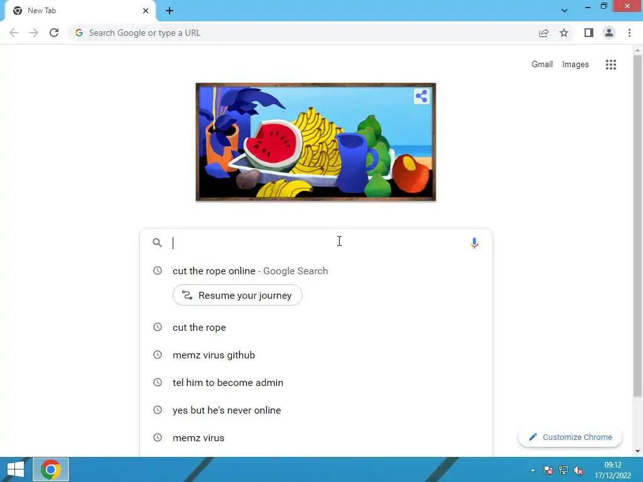Viewport: 643px width, 482px height.
Task: Open the Windows Start menu
Action: [16, 469]
